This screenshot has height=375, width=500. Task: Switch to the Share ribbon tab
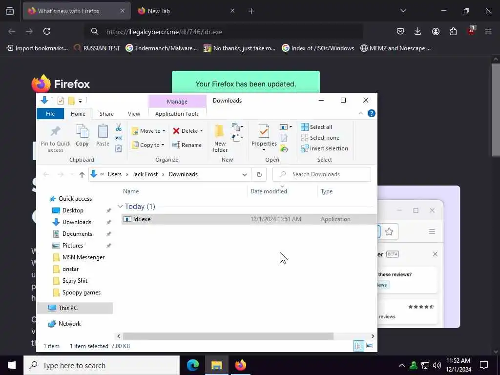(106, 114)
